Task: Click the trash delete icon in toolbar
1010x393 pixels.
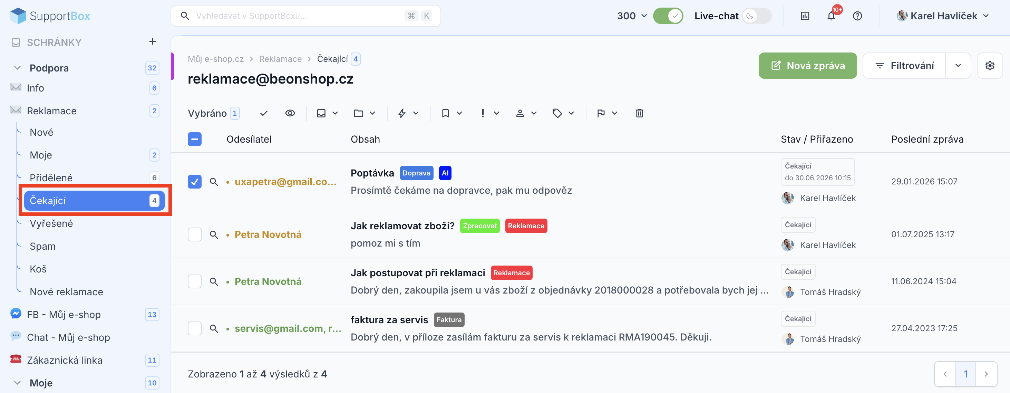Action: (639, 113)
